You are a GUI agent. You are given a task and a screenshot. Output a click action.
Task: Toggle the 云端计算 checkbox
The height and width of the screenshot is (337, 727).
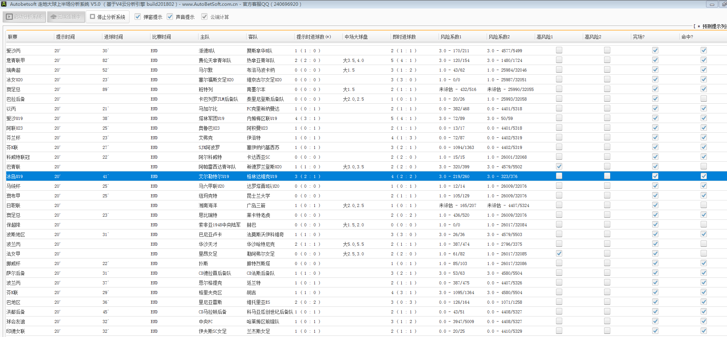click(204, 17)
